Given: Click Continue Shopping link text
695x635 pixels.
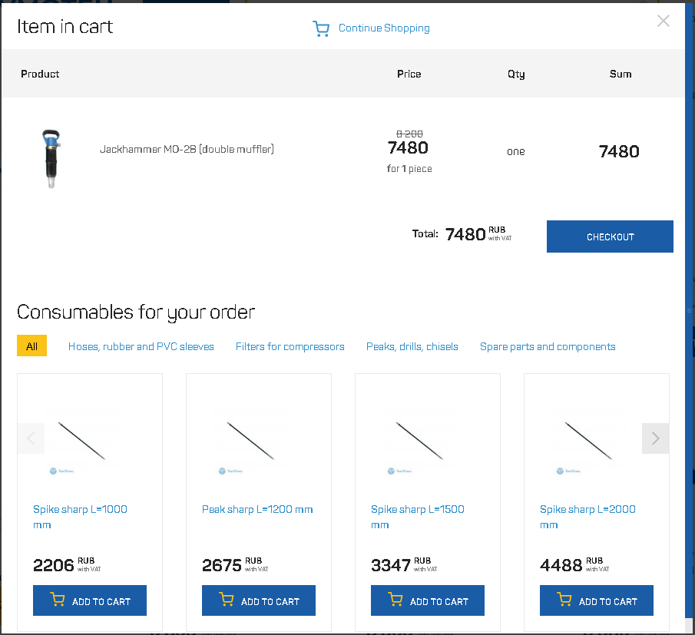Looking at the screenshot, I should (384, 28).
